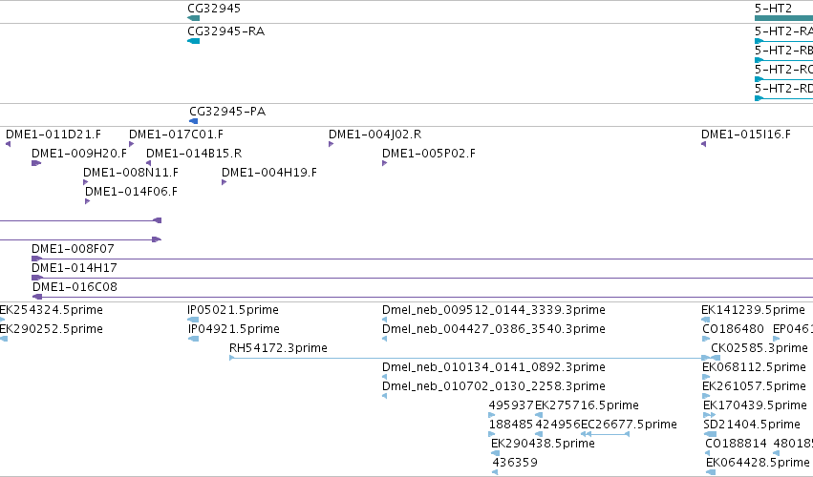Click the arrowhead under DME1-005P02.F
813x477 pixels.
(385, 163)
